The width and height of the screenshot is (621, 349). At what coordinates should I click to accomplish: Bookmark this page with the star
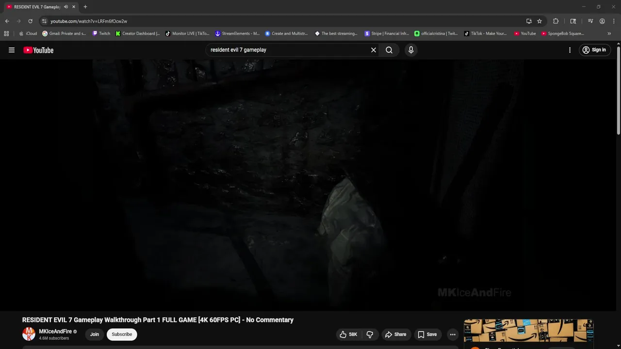tap(539, 21)
